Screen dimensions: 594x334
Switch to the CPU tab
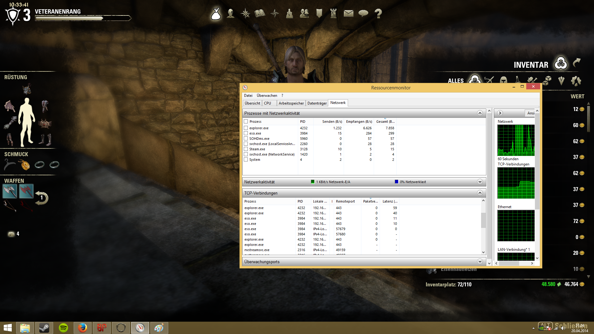268,103
